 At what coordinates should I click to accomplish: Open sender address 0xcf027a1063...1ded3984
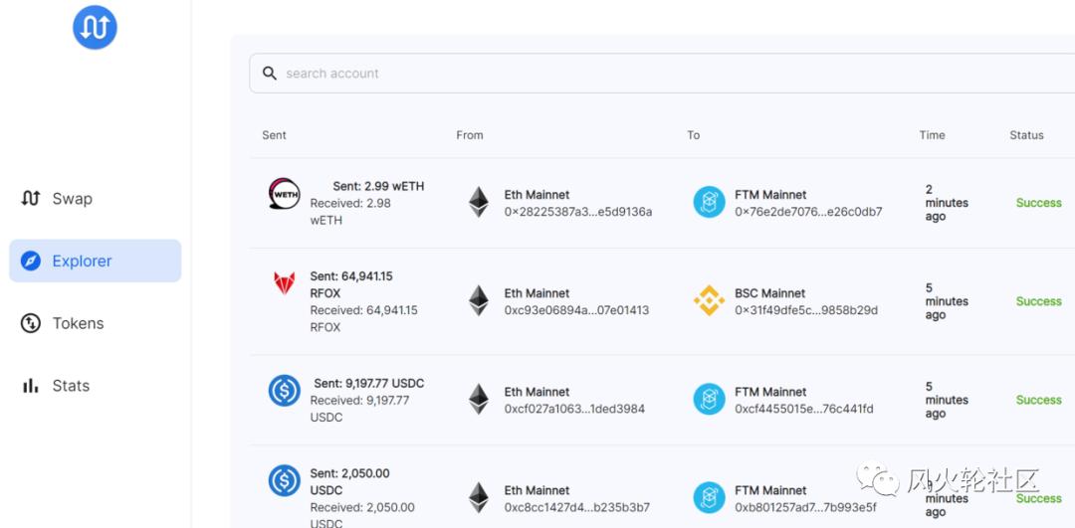click(574, 409)
